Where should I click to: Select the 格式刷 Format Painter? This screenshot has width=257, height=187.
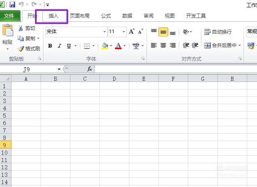(29, 49)
